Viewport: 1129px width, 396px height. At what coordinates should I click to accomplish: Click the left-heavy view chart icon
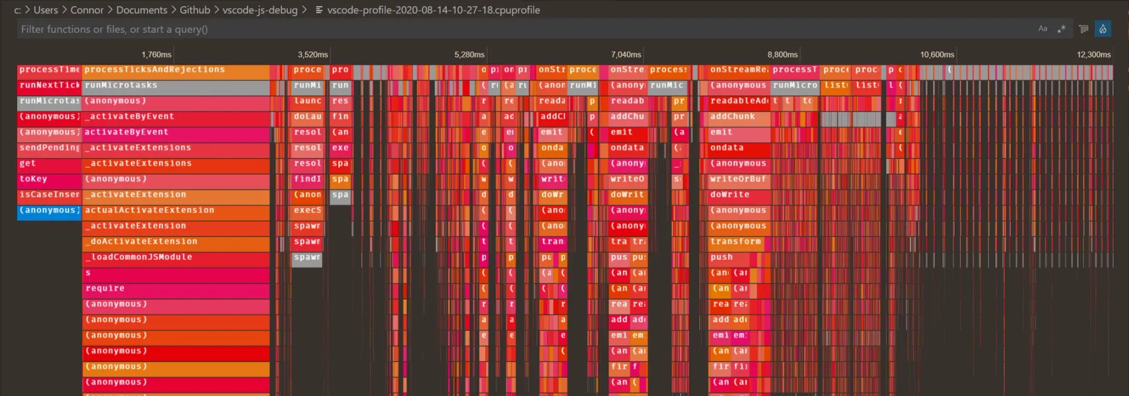1083,29
